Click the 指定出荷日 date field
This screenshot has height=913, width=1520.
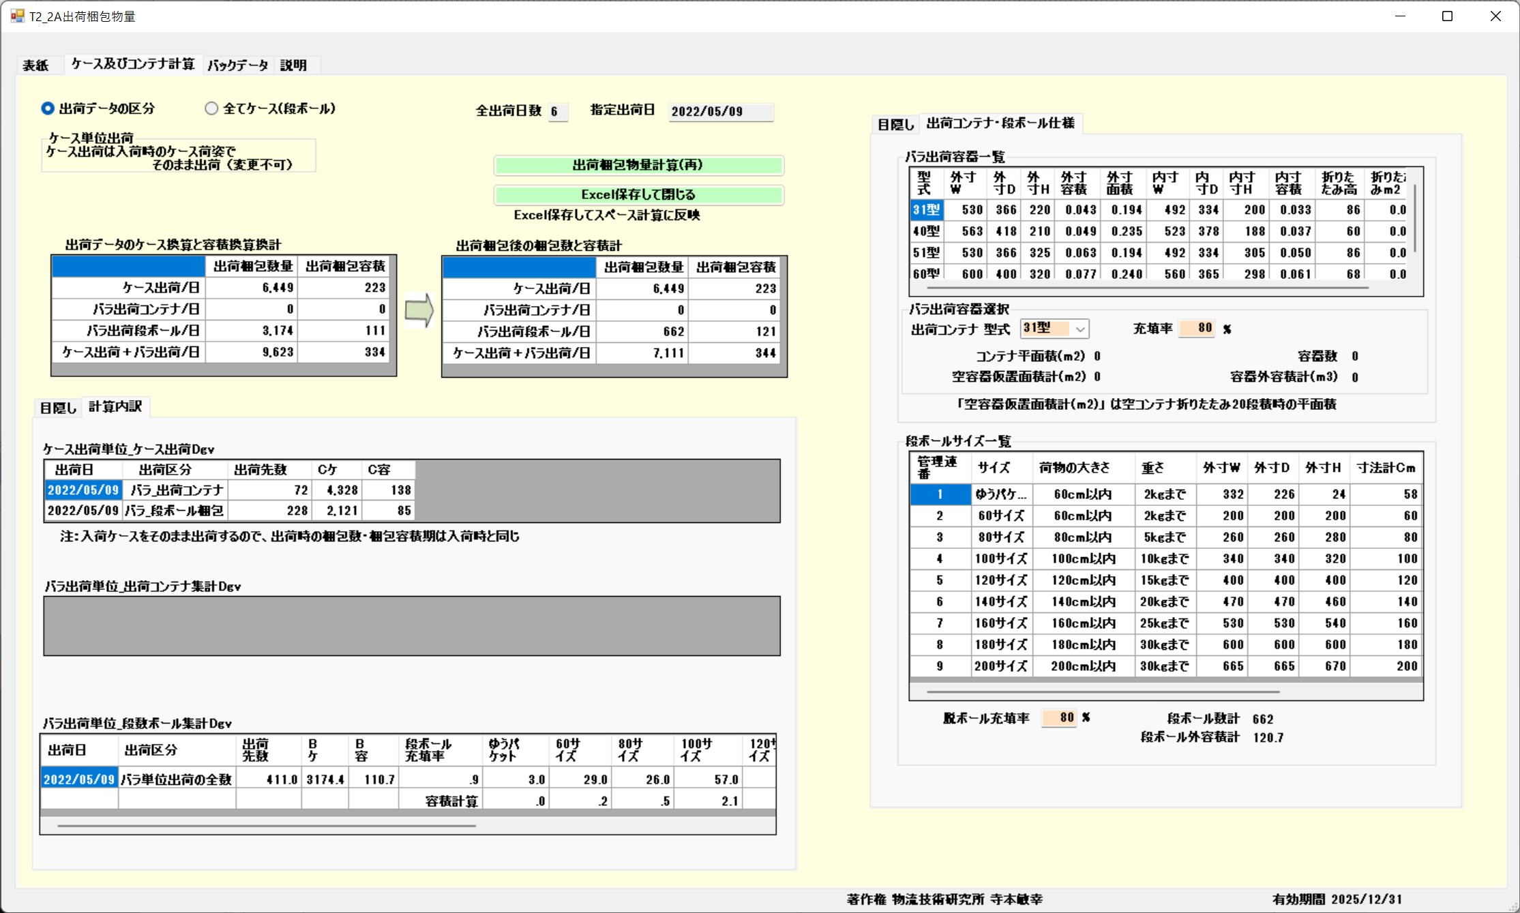point(720,112)
